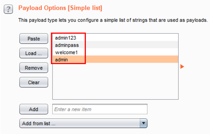Select the admin123 payload entry
Image resolution: width=210 pixels, height=134 pixels.
pos(65,38)
